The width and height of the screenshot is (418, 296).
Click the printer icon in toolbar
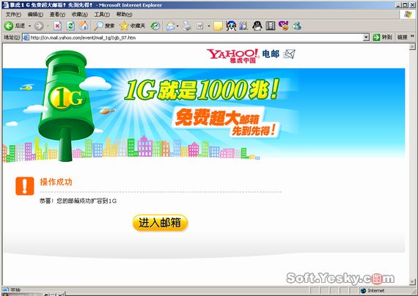[187, 26]
